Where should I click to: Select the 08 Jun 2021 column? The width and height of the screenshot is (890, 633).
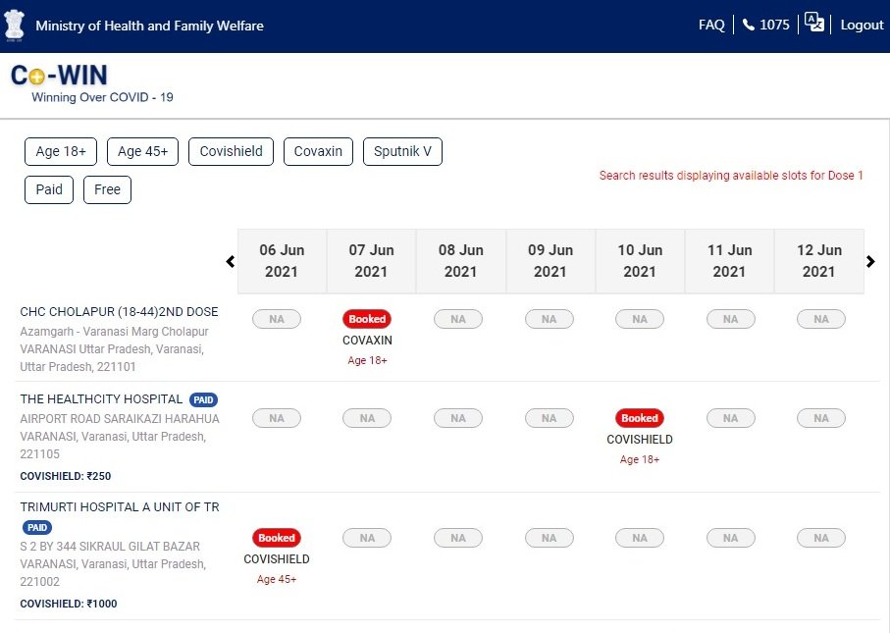(461, 261)
